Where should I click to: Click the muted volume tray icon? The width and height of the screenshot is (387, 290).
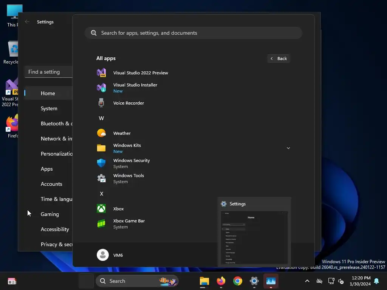[x=341, y=281]
